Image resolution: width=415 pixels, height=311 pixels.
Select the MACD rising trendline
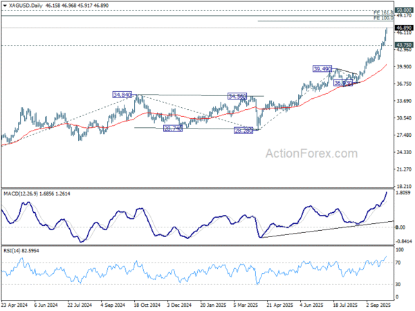tap(327, 229)
